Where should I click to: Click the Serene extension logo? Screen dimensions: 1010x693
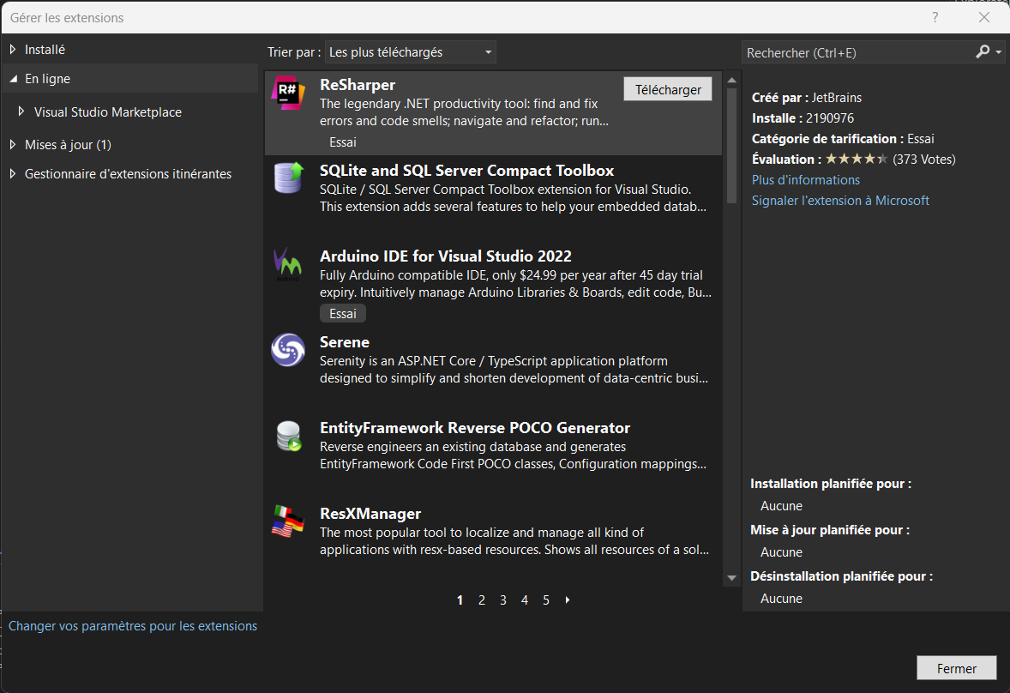click(x=288, y=350)
